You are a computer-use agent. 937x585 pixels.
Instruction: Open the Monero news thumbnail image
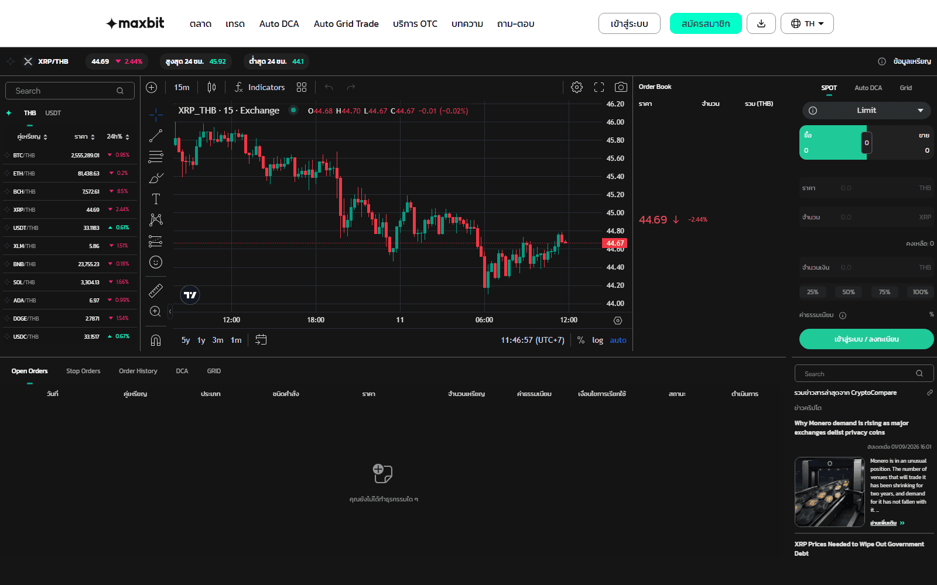tap(829, 492)
